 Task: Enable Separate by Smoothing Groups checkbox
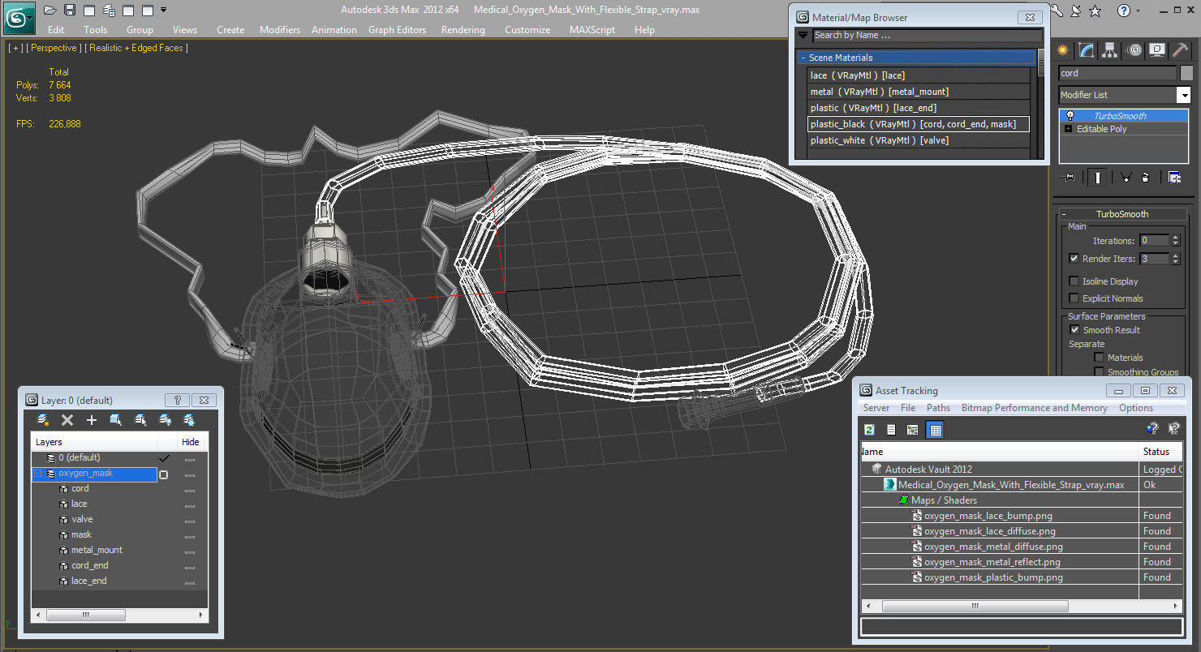click(x=1100, y=372)
